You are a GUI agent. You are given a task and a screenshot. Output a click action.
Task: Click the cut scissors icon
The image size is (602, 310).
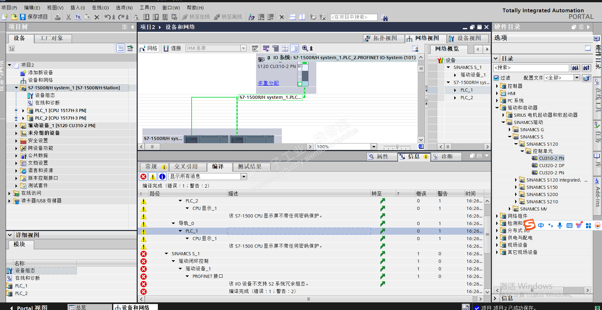tap(69, 17)
